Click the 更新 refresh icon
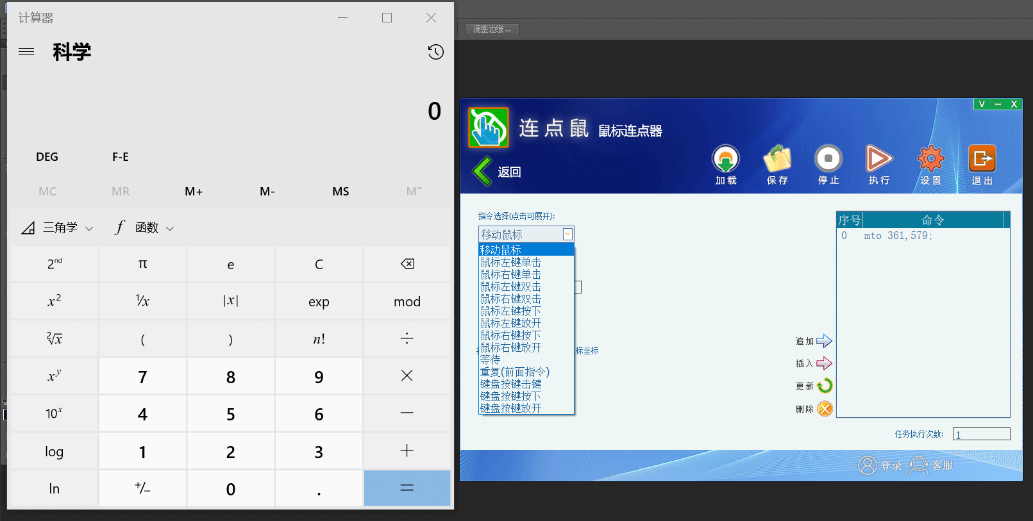The width and height of the screenshot is (1033, 521). click(825, 386)
